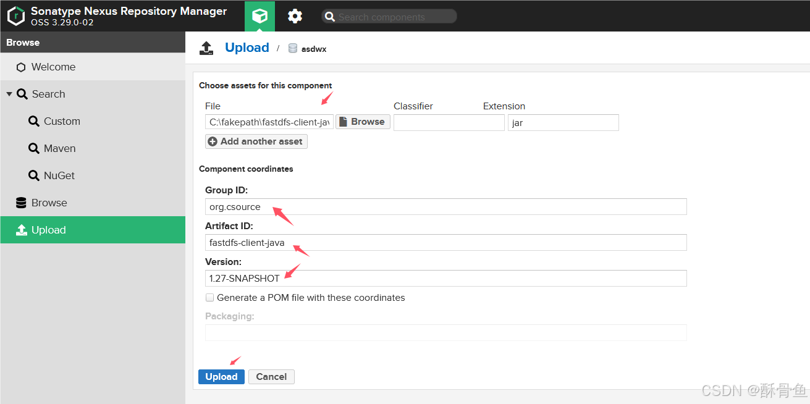Click the asdwx breadcrumb text
810x404 pixels.
coord(314,49)
